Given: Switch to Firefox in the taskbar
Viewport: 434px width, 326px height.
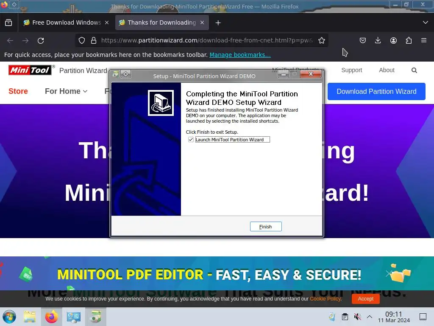Looking at the screenshot, I should click(51, 317).
